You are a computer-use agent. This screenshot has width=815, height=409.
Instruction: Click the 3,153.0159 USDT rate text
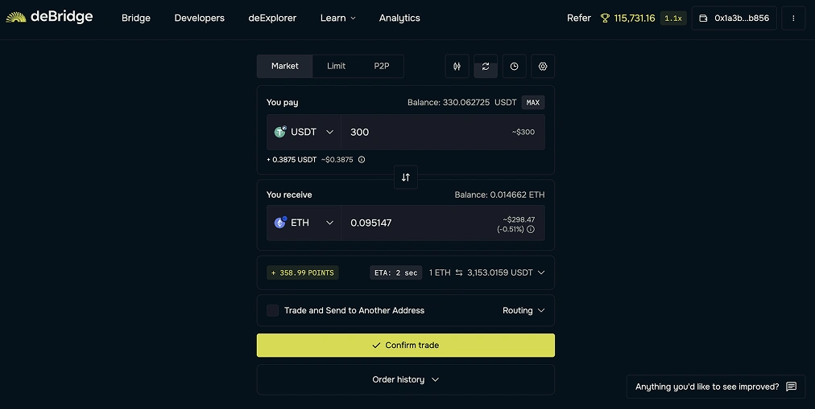click(x=500, y=272)
